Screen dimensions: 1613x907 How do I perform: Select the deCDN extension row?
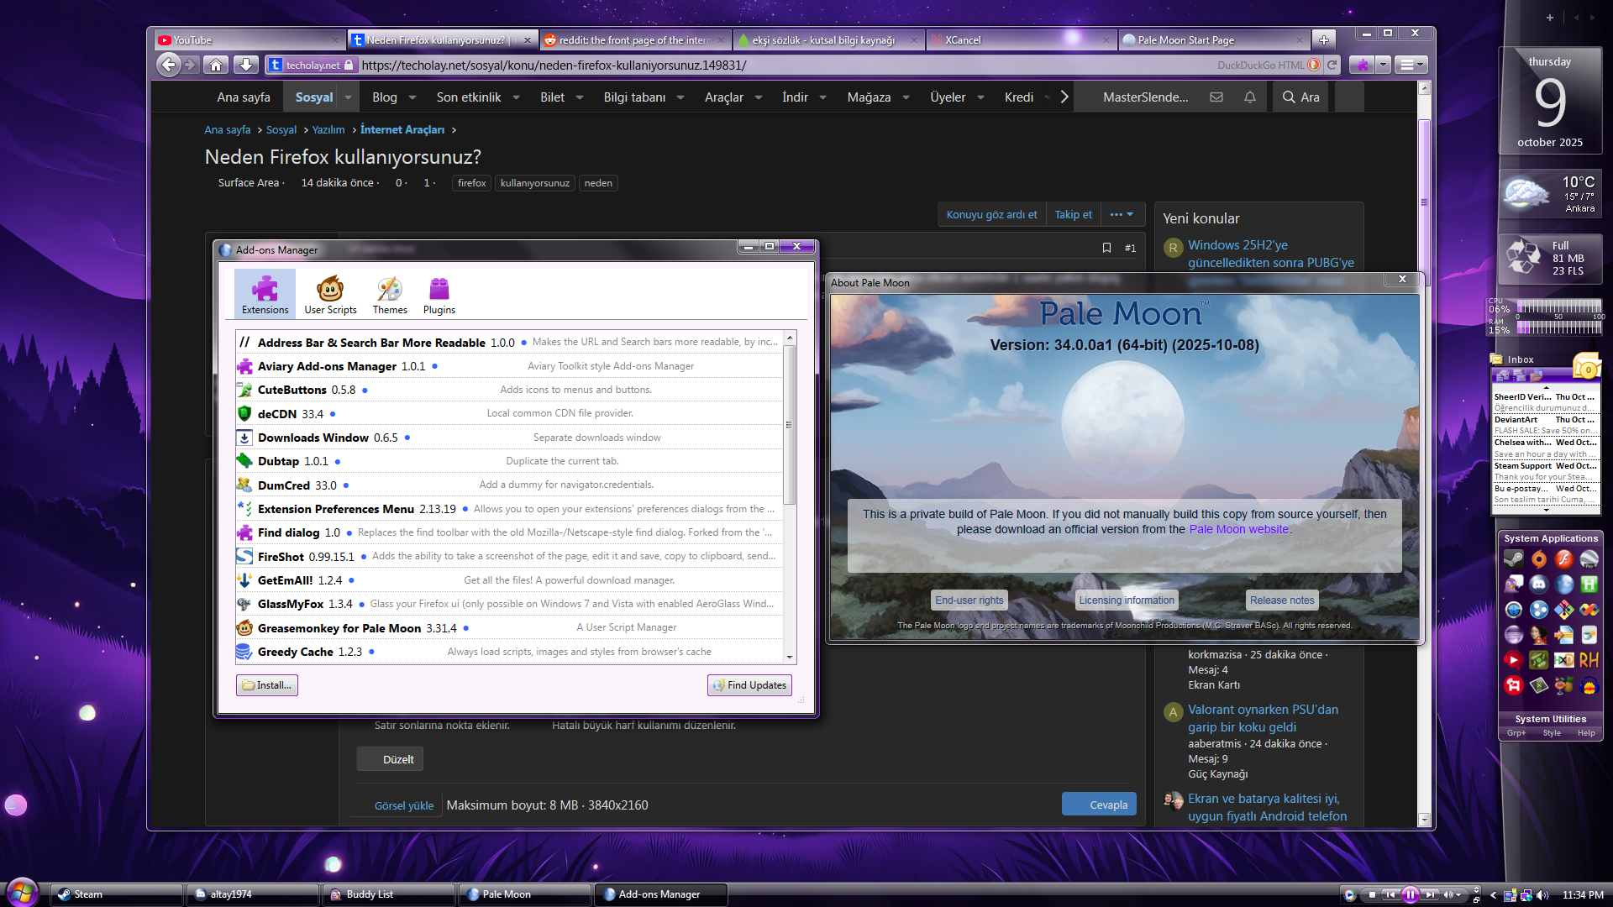point(509,413)
